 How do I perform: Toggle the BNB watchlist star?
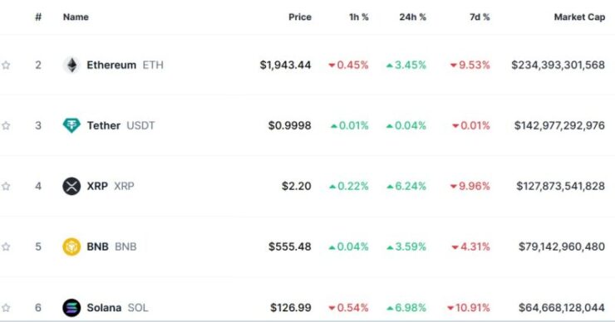coord(6,246)
